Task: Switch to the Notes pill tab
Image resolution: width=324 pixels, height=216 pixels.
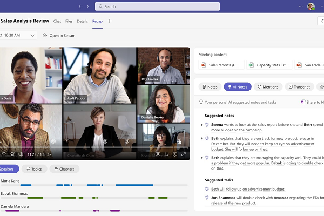Action: pos(210,87)
